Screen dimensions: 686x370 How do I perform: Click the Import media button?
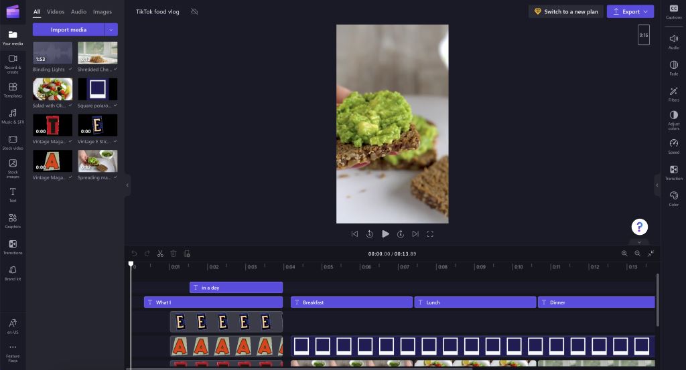pyautogui.click(x=69, y=29)
